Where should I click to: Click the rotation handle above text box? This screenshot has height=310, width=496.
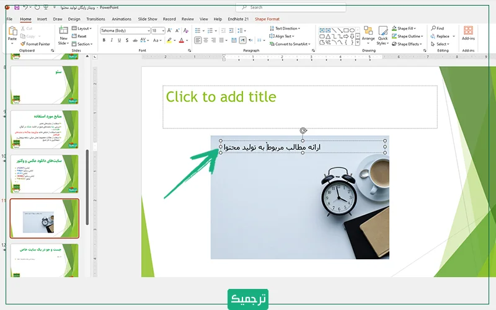pyautogui.click(x=303, y=131)
